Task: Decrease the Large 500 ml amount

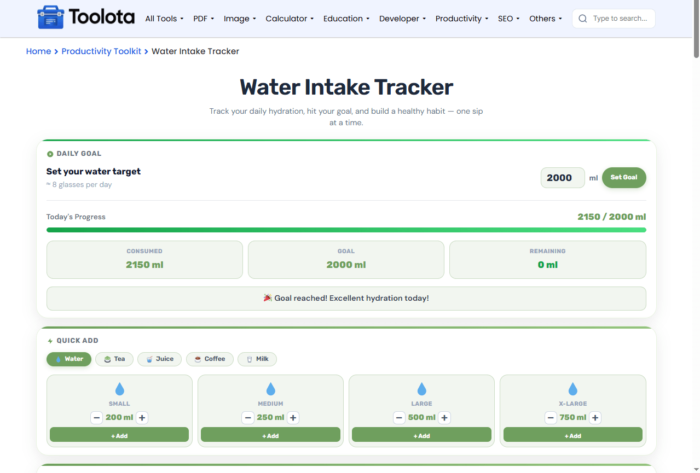Action: [x=399, y=418]
